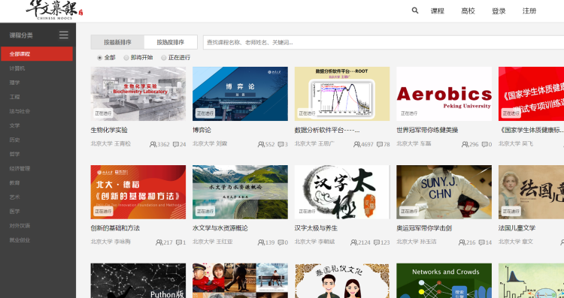
Task: Click enrollment count icon for 生物化学实验
Action: [153, 144]
